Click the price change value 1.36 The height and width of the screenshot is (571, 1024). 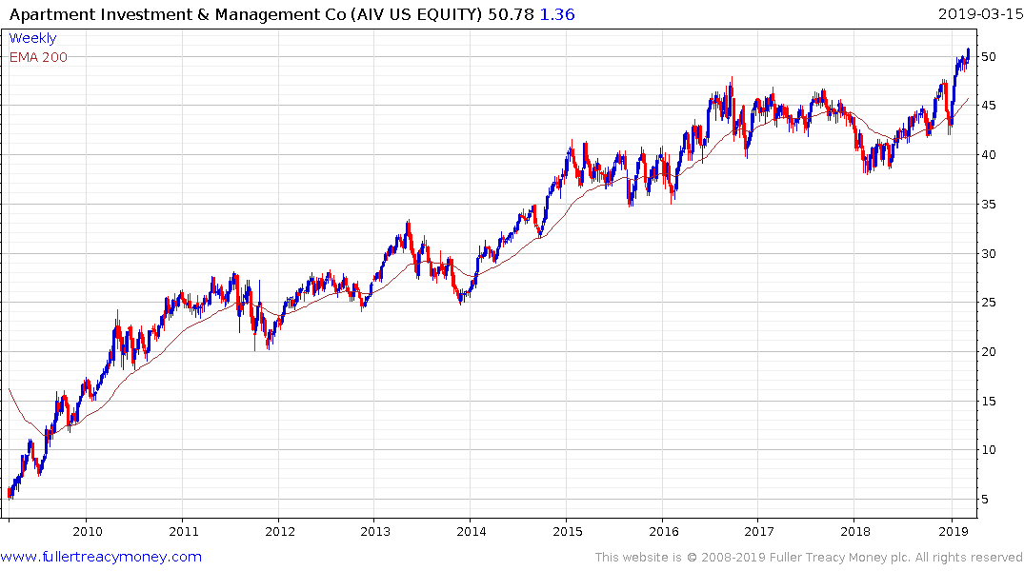(x=557, y=14)
